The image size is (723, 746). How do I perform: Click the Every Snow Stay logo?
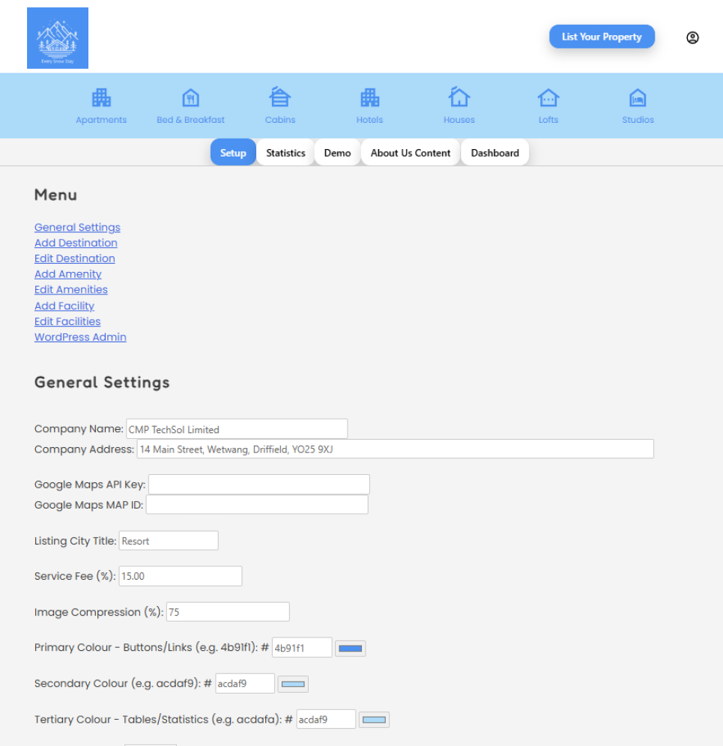[x=58, y=38]
